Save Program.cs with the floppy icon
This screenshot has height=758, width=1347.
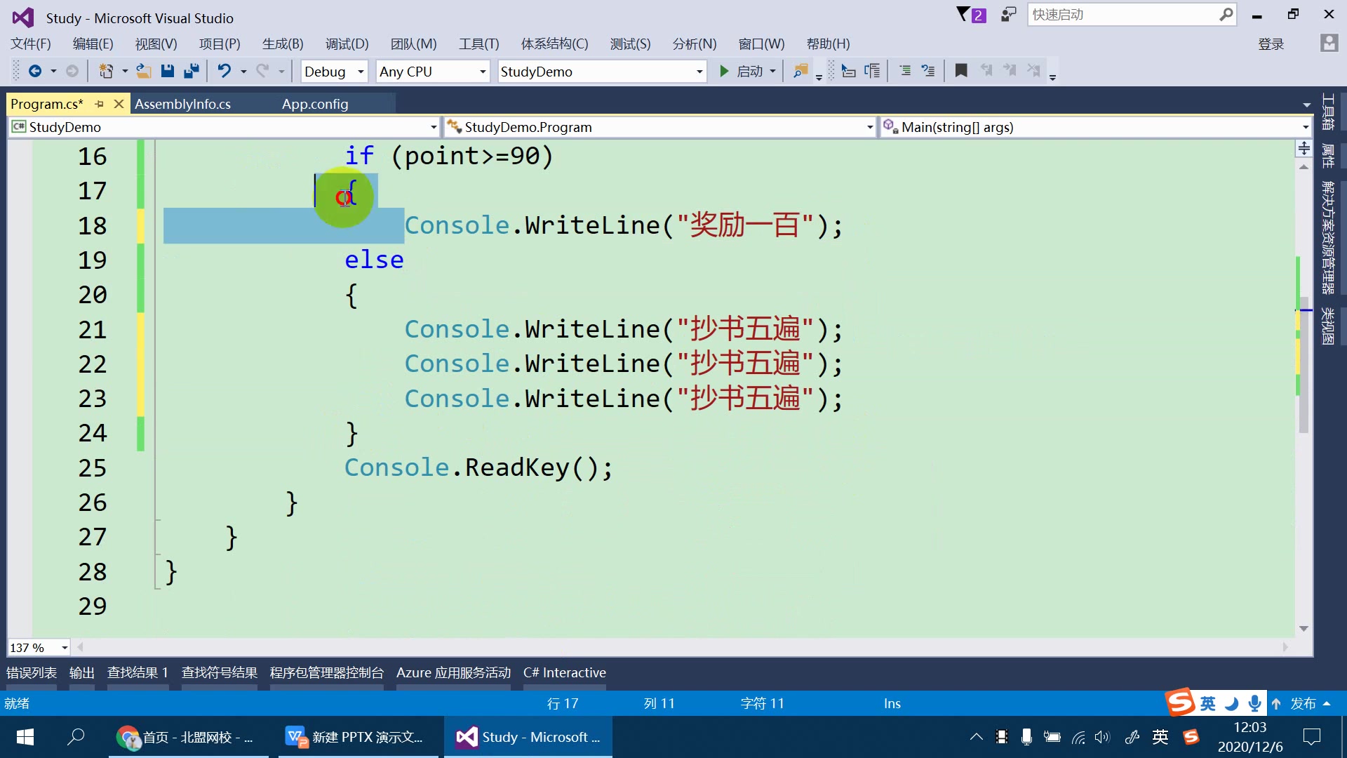coord(167,71)
